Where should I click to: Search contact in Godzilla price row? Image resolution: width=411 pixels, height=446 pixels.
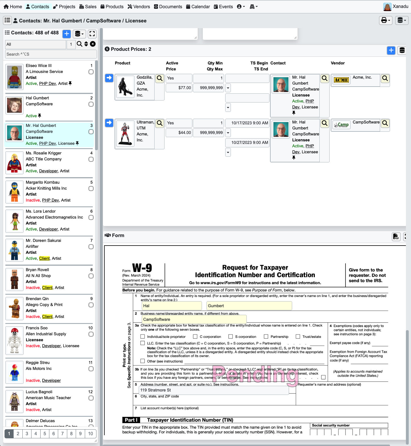click(325, 78)
